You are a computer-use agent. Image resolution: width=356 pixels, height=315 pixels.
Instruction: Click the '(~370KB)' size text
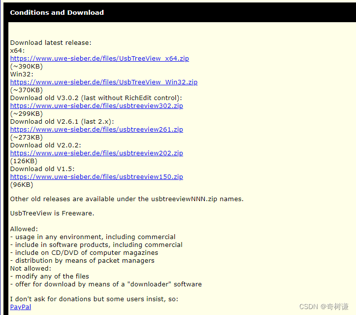pos(26,90)
